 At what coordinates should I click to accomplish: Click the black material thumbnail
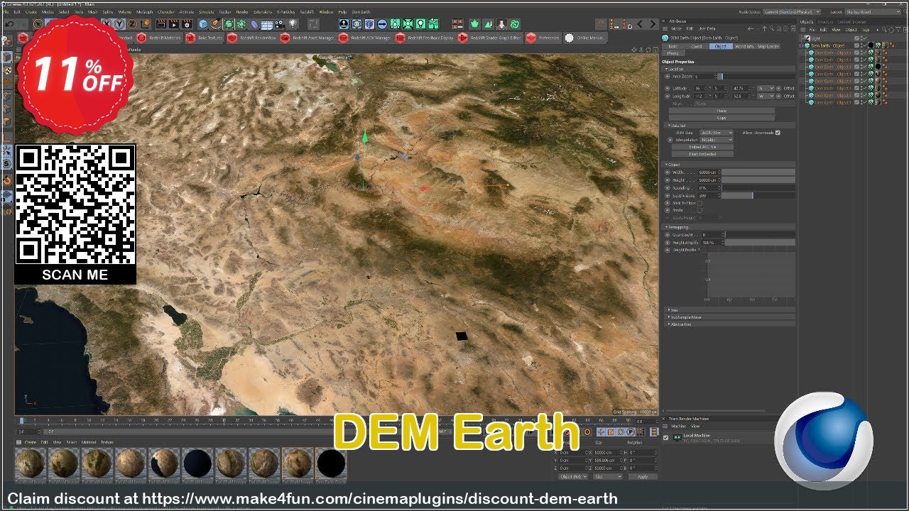tap(330, 464)
